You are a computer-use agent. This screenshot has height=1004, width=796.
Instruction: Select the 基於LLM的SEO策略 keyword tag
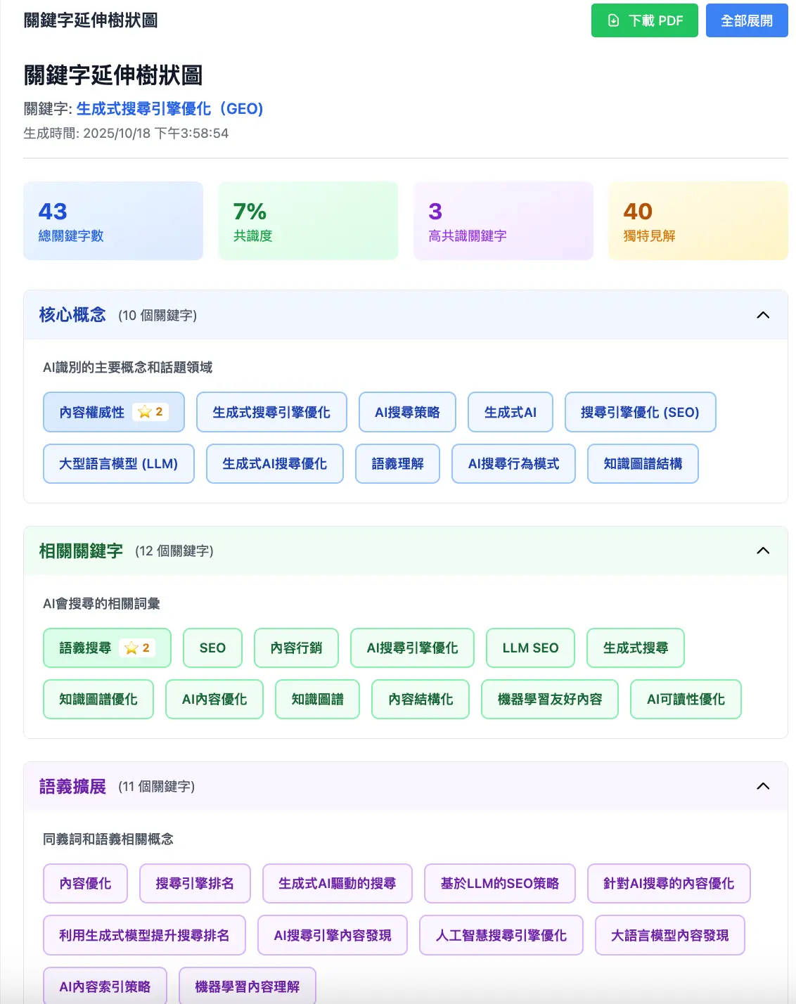[x=499, y=883]
